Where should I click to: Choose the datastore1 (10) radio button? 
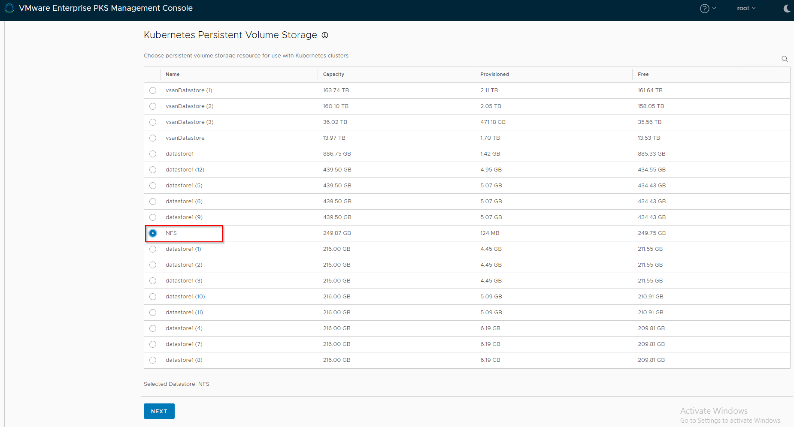pos(153,297)
